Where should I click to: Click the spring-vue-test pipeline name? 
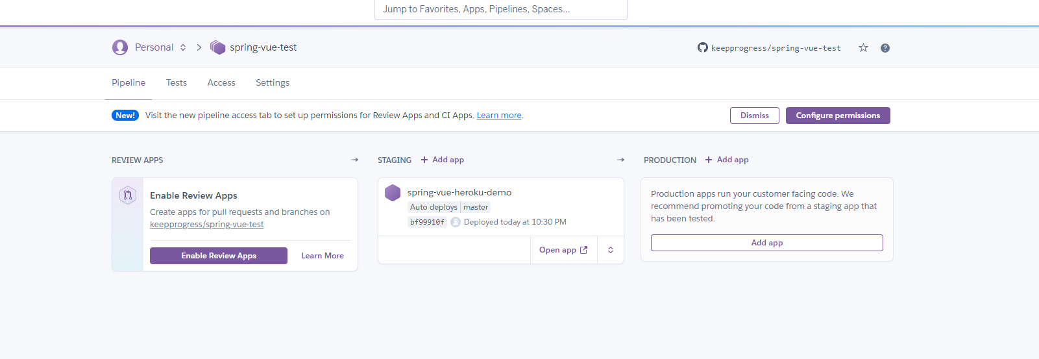coord(263,47)
